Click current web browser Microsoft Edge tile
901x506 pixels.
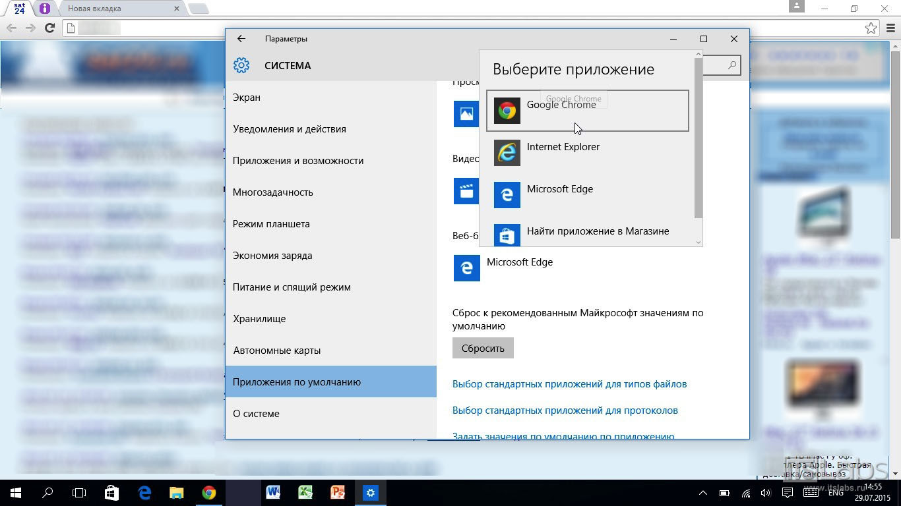[503, 268]
